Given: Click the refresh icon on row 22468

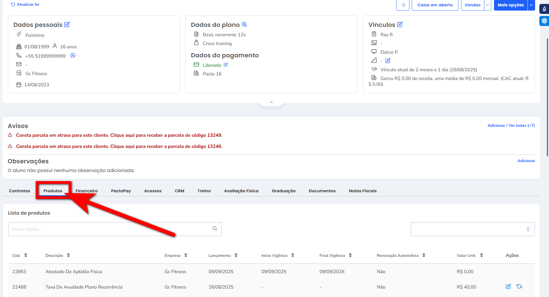Looking at the screenshot, I should (x=519, y=286).
